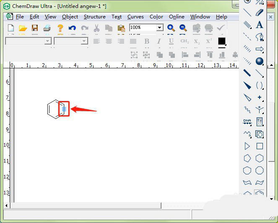Click the horizontal scrollbar left arrow
Image resolution: width=278 pixels, height=223 pixels.
click(x=6, y=206)
